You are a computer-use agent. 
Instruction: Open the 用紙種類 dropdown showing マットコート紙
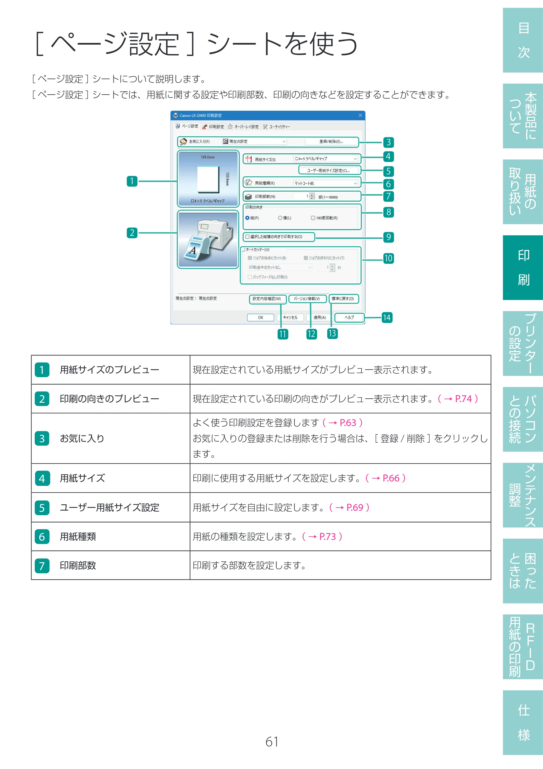326,183
